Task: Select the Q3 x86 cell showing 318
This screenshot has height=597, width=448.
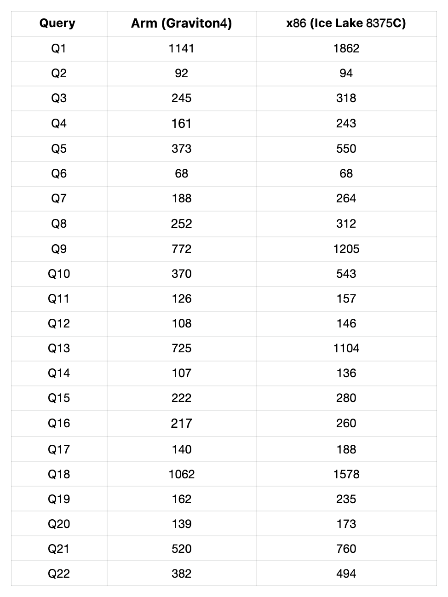Action: 346,98
